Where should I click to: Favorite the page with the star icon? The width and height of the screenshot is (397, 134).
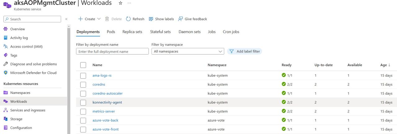(x=120, y=3)
